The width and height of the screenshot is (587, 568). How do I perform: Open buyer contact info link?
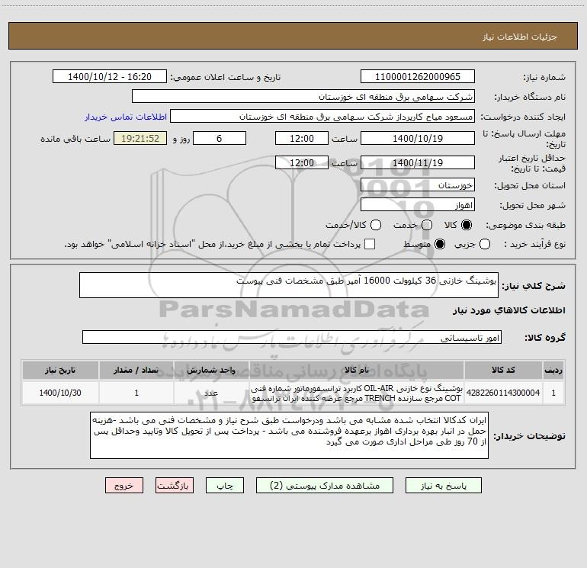pos(126,117)
